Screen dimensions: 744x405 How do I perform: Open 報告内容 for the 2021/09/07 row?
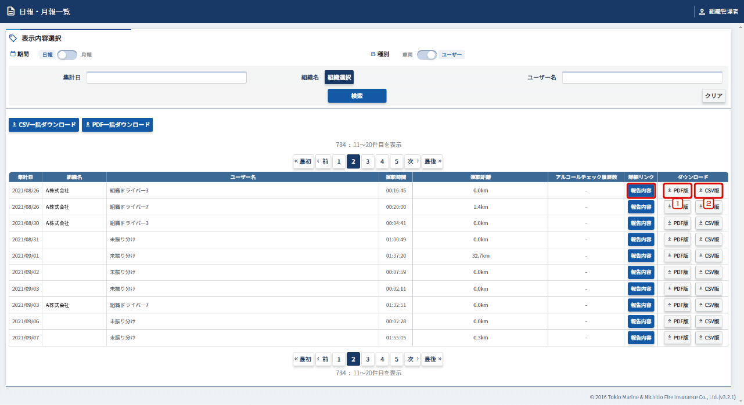click(641, 338)
